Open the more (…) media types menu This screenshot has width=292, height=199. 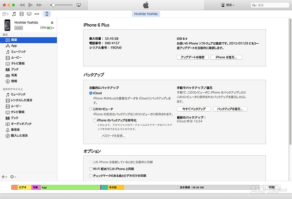(36, 14)
